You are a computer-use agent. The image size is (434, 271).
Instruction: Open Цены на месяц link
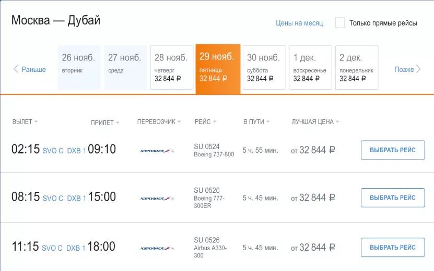click(x=299, y=23)
